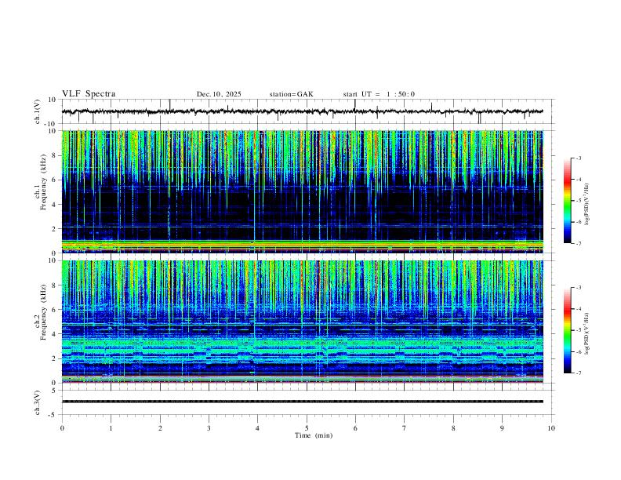
Task: Click the ch.2 "Frequency (kHz)" axis label
Action: (43, 312)
